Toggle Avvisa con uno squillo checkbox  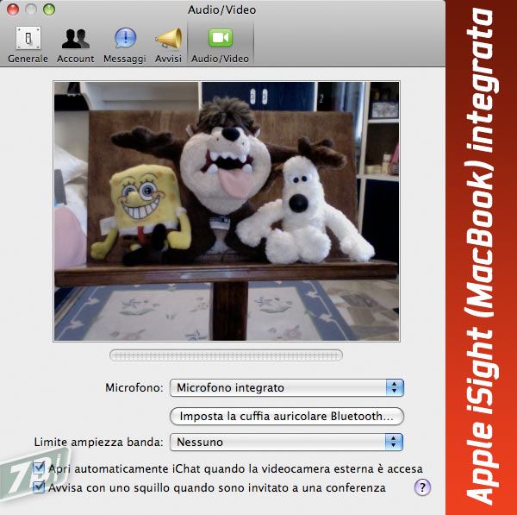39,487
